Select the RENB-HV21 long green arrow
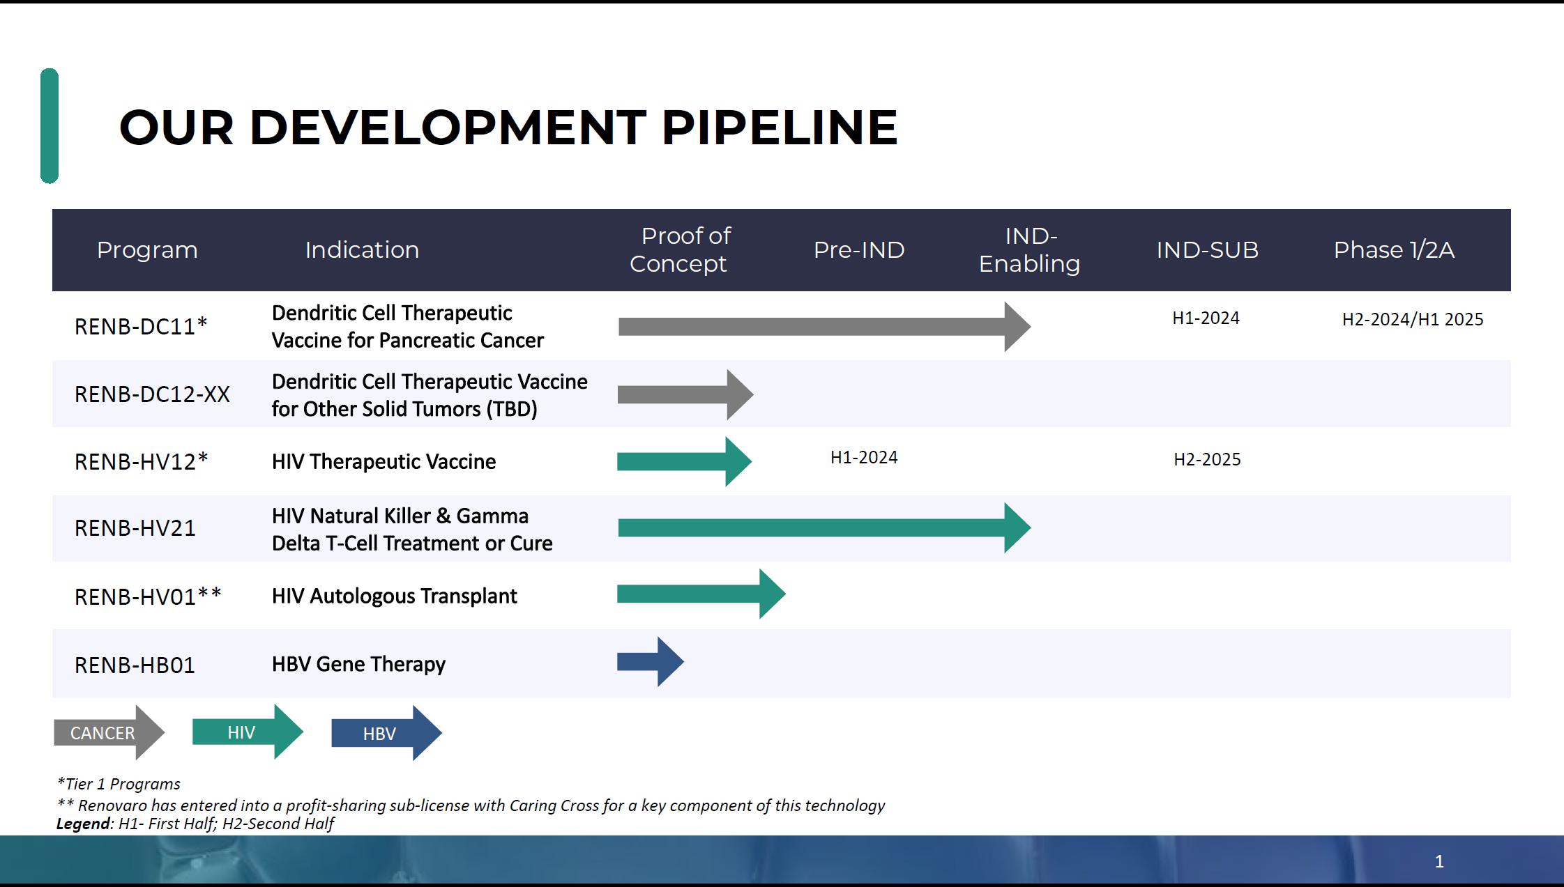1564x887 pixels. pyautogui.click(x=823, y=528)
